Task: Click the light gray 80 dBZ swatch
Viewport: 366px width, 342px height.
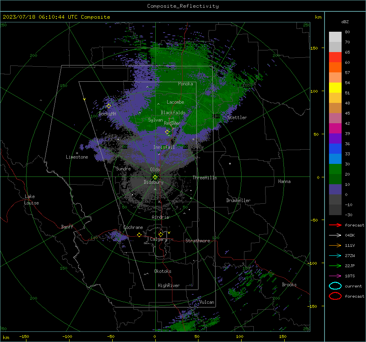Action: 335,37
